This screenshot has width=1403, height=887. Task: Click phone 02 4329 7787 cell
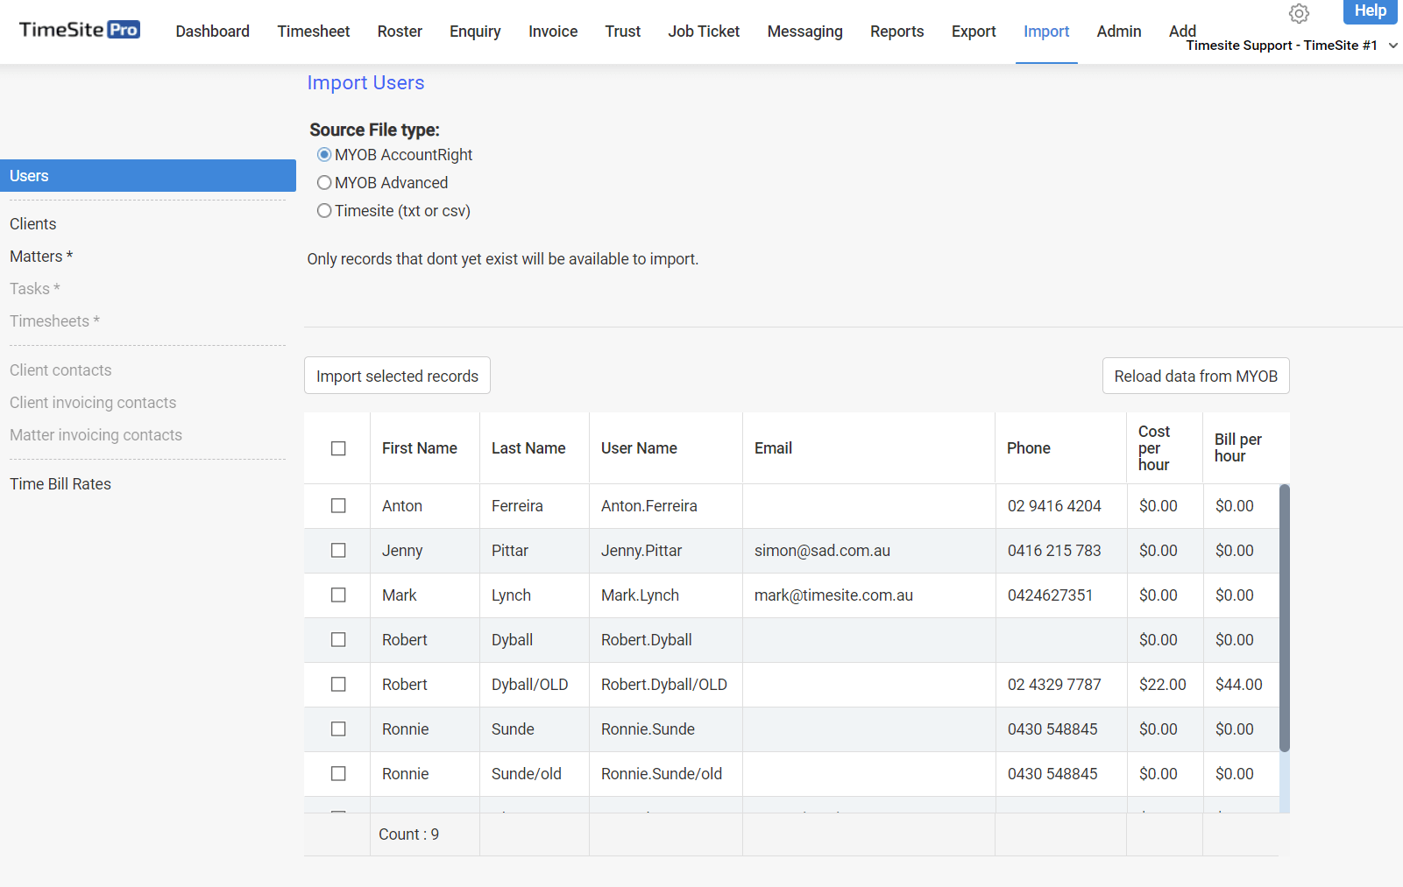pos(1061,685)
